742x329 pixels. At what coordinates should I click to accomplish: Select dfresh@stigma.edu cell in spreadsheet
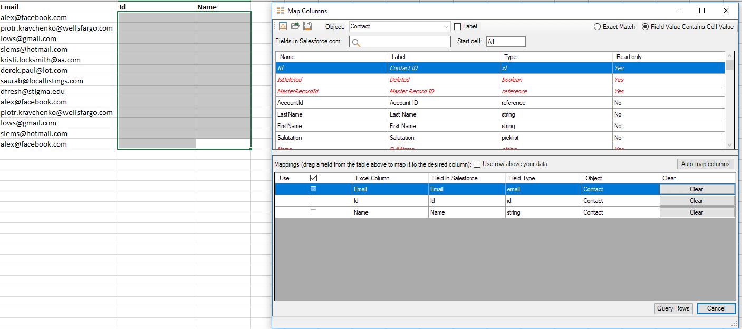coord(59,91)
